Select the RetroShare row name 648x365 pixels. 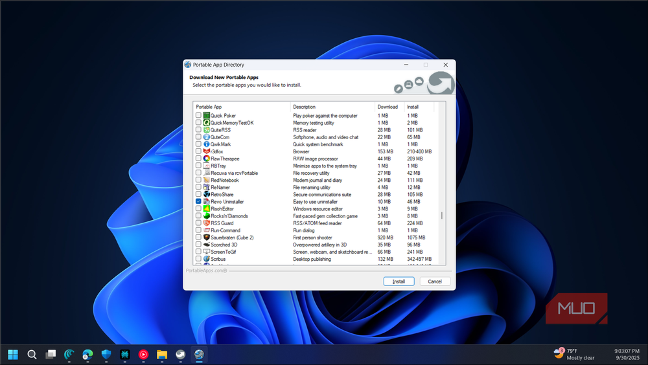click(x=222, y=195)
